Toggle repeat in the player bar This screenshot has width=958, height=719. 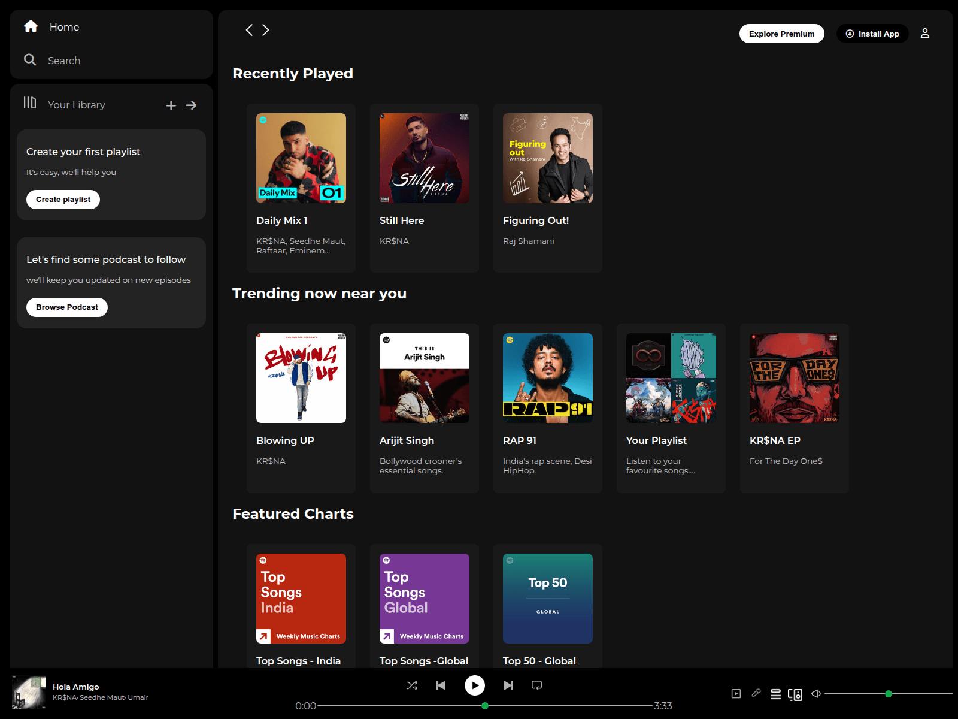[x=537, y=685]
